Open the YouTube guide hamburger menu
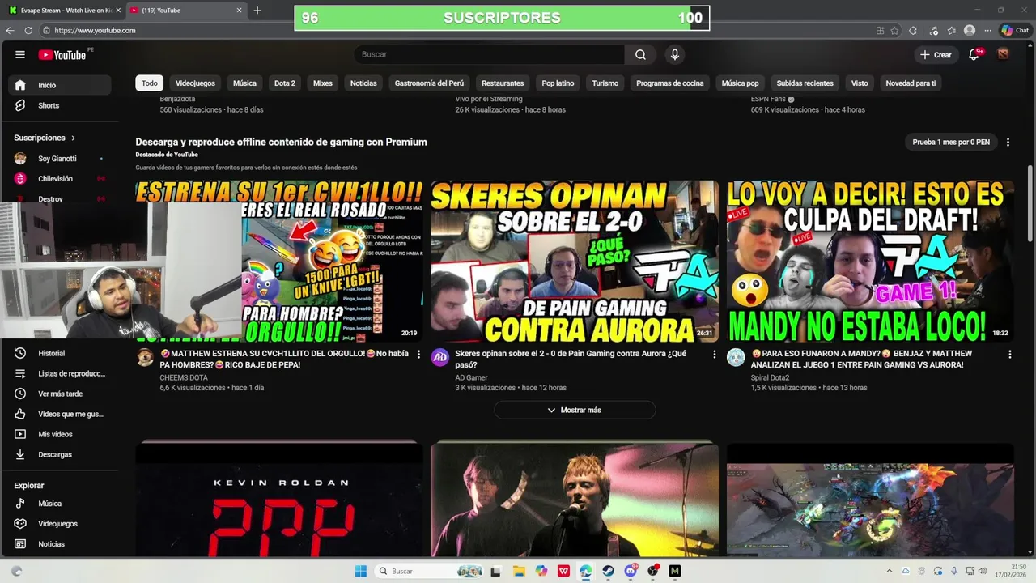This screenshot has height=583, width=1036. tap(20, 54)
